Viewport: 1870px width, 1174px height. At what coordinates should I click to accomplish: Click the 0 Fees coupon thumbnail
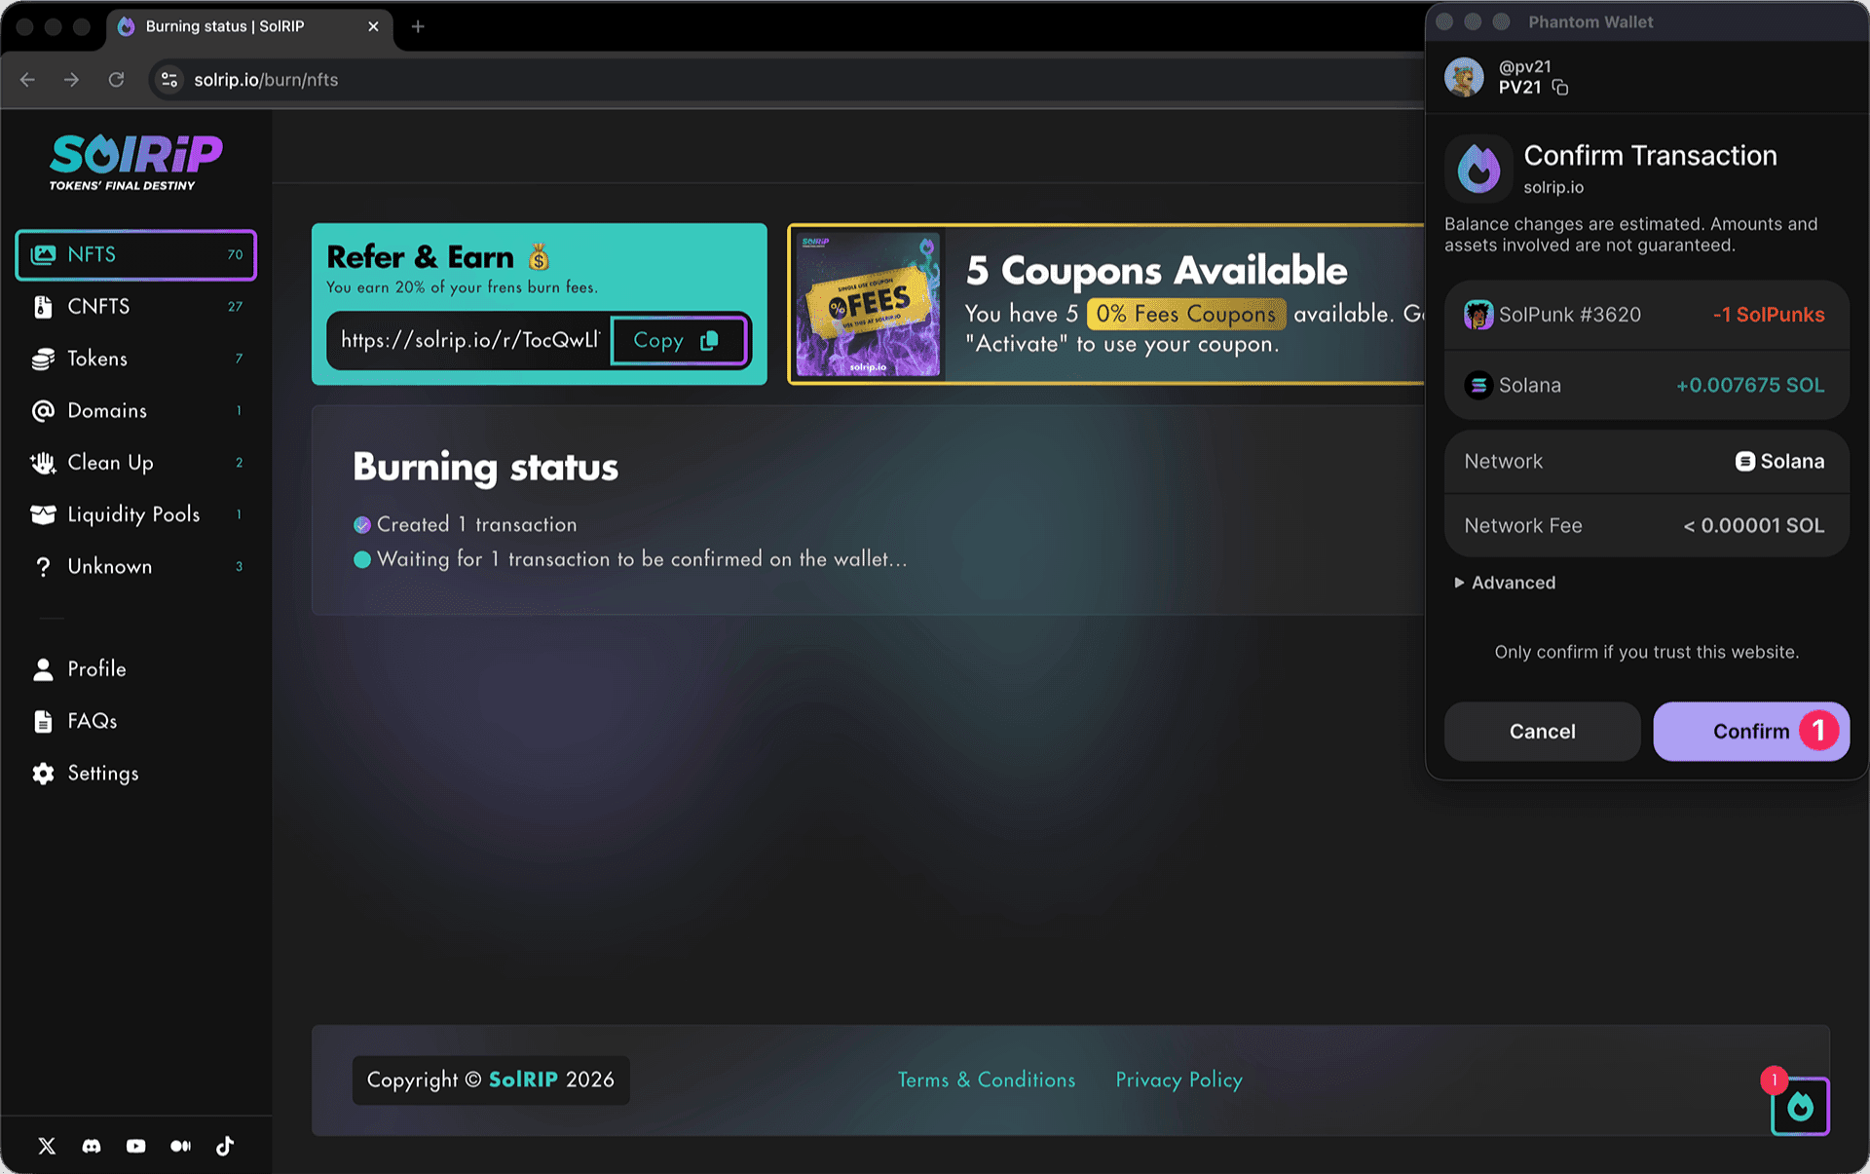[868, 304]
